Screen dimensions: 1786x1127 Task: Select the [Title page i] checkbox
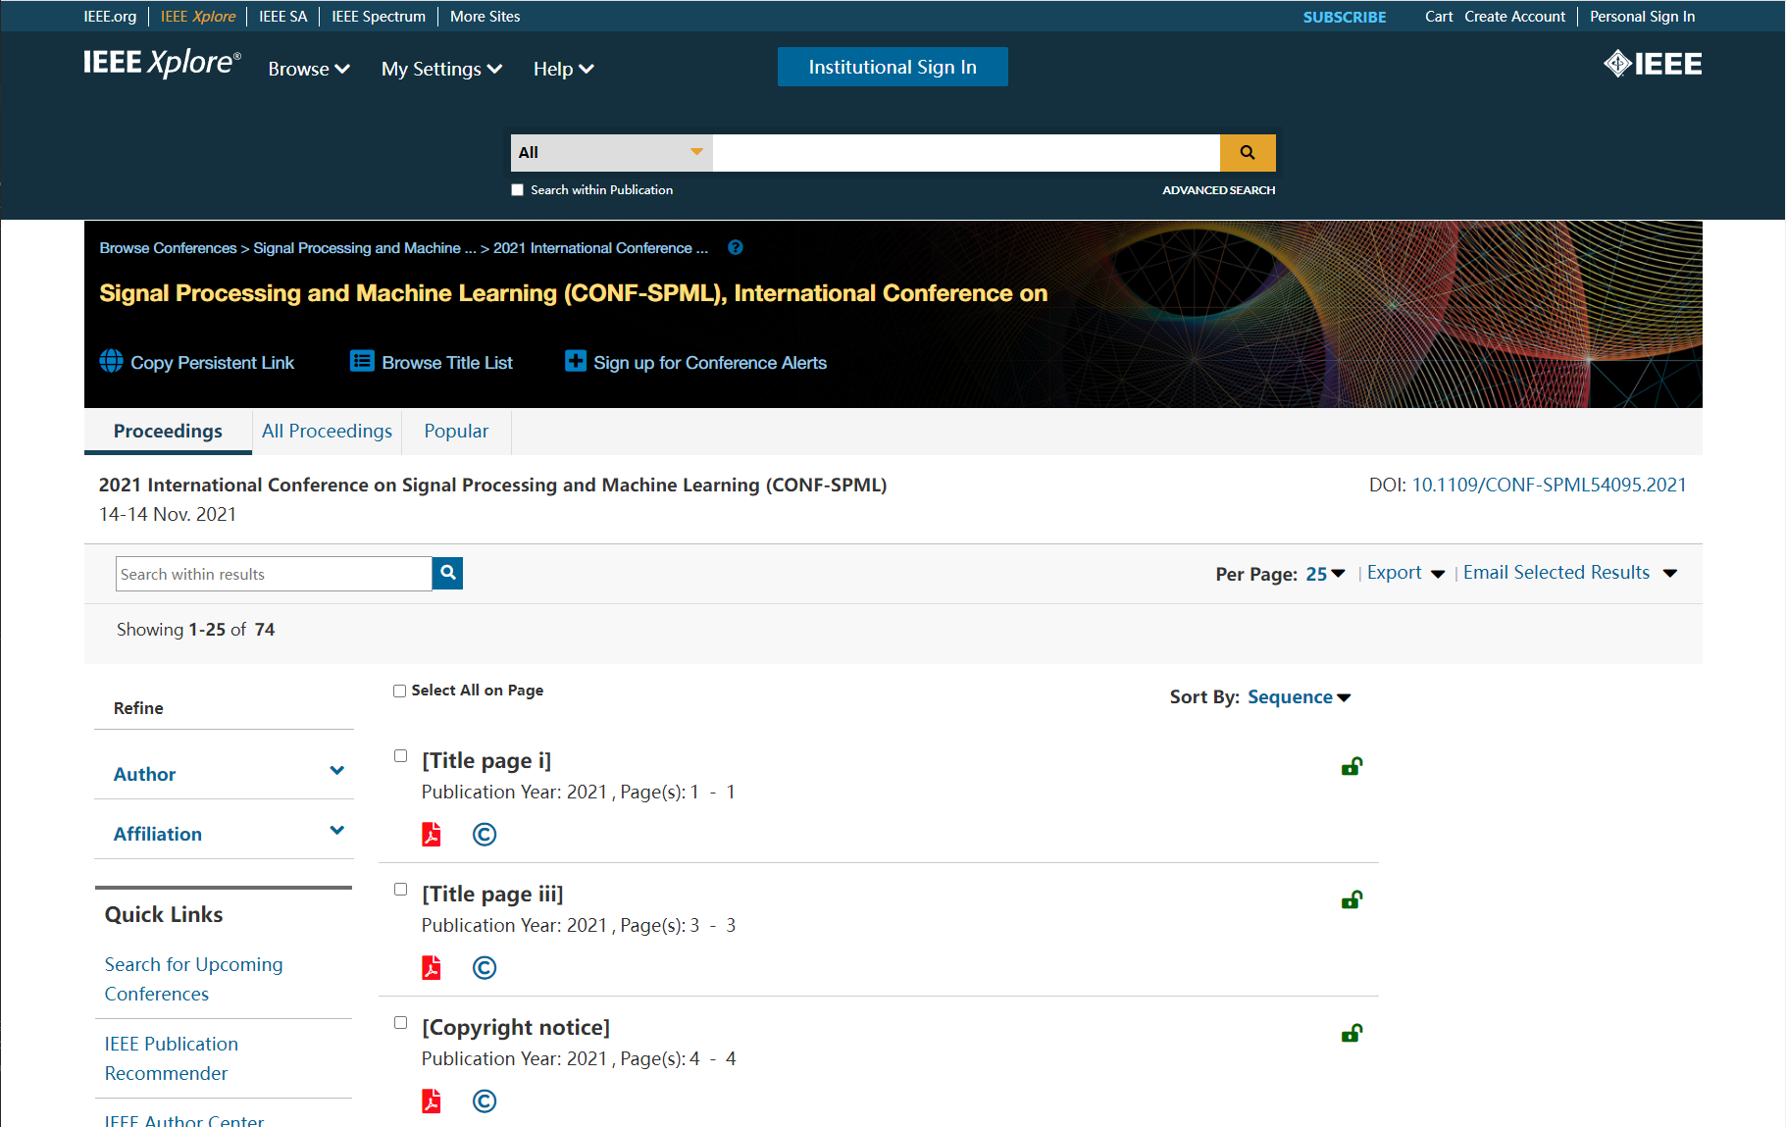[400, 755]
